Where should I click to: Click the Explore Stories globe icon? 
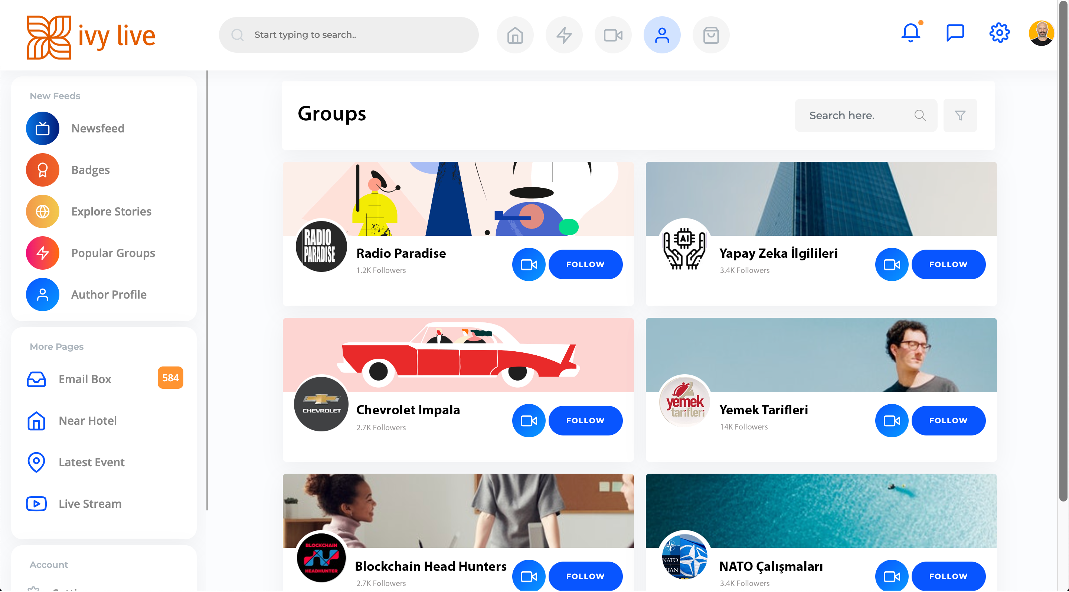[x=43, y=211]
